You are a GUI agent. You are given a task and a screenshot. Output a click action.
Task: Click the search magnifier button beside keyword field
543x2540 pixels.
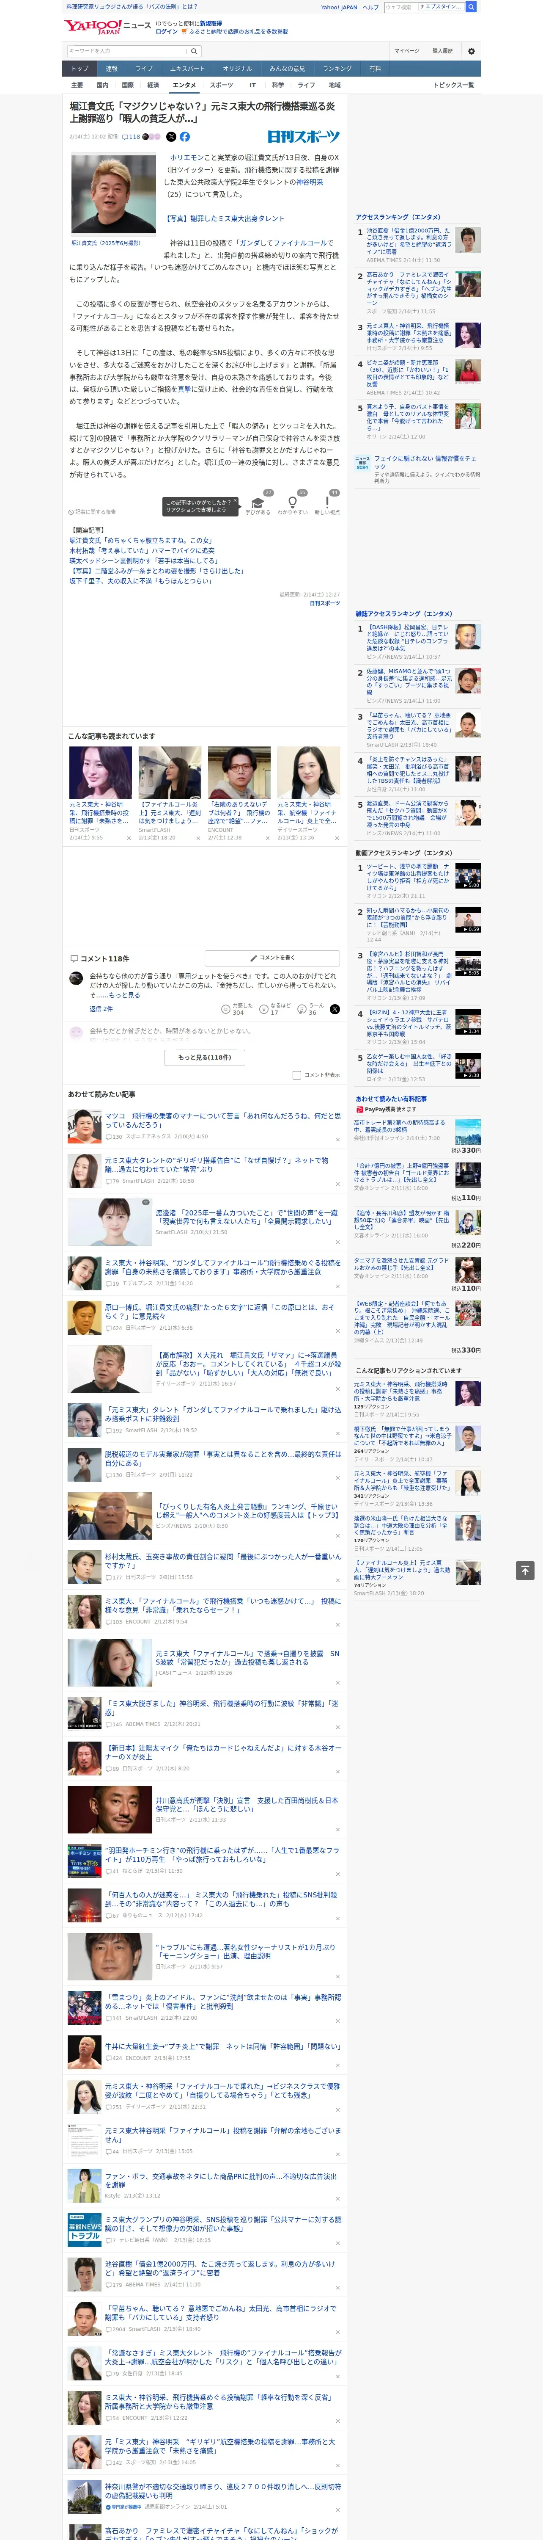click(x=194, y=51)
